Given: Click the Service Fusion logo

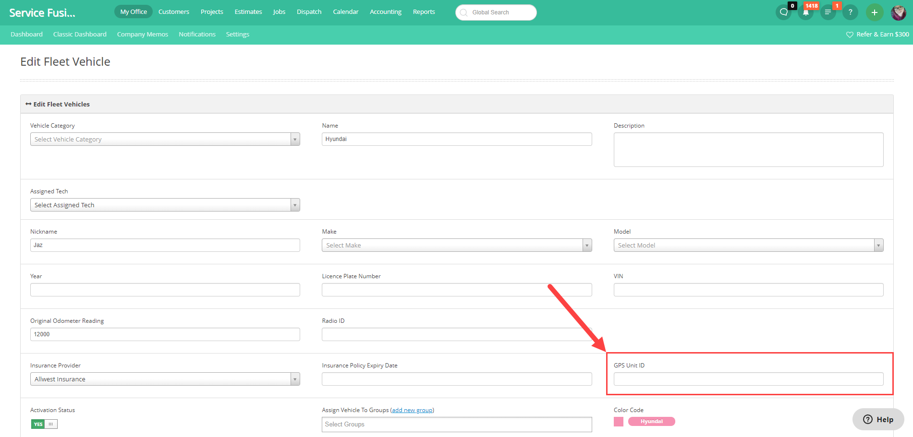Looking at the screenshot, I should 42,13.
